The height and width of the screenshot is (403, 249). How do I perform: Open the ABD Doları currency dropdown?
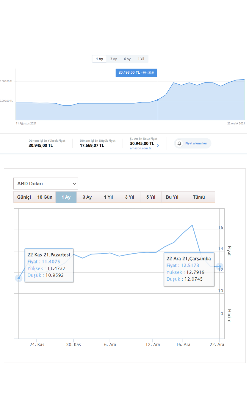click(x=46, y=184)
